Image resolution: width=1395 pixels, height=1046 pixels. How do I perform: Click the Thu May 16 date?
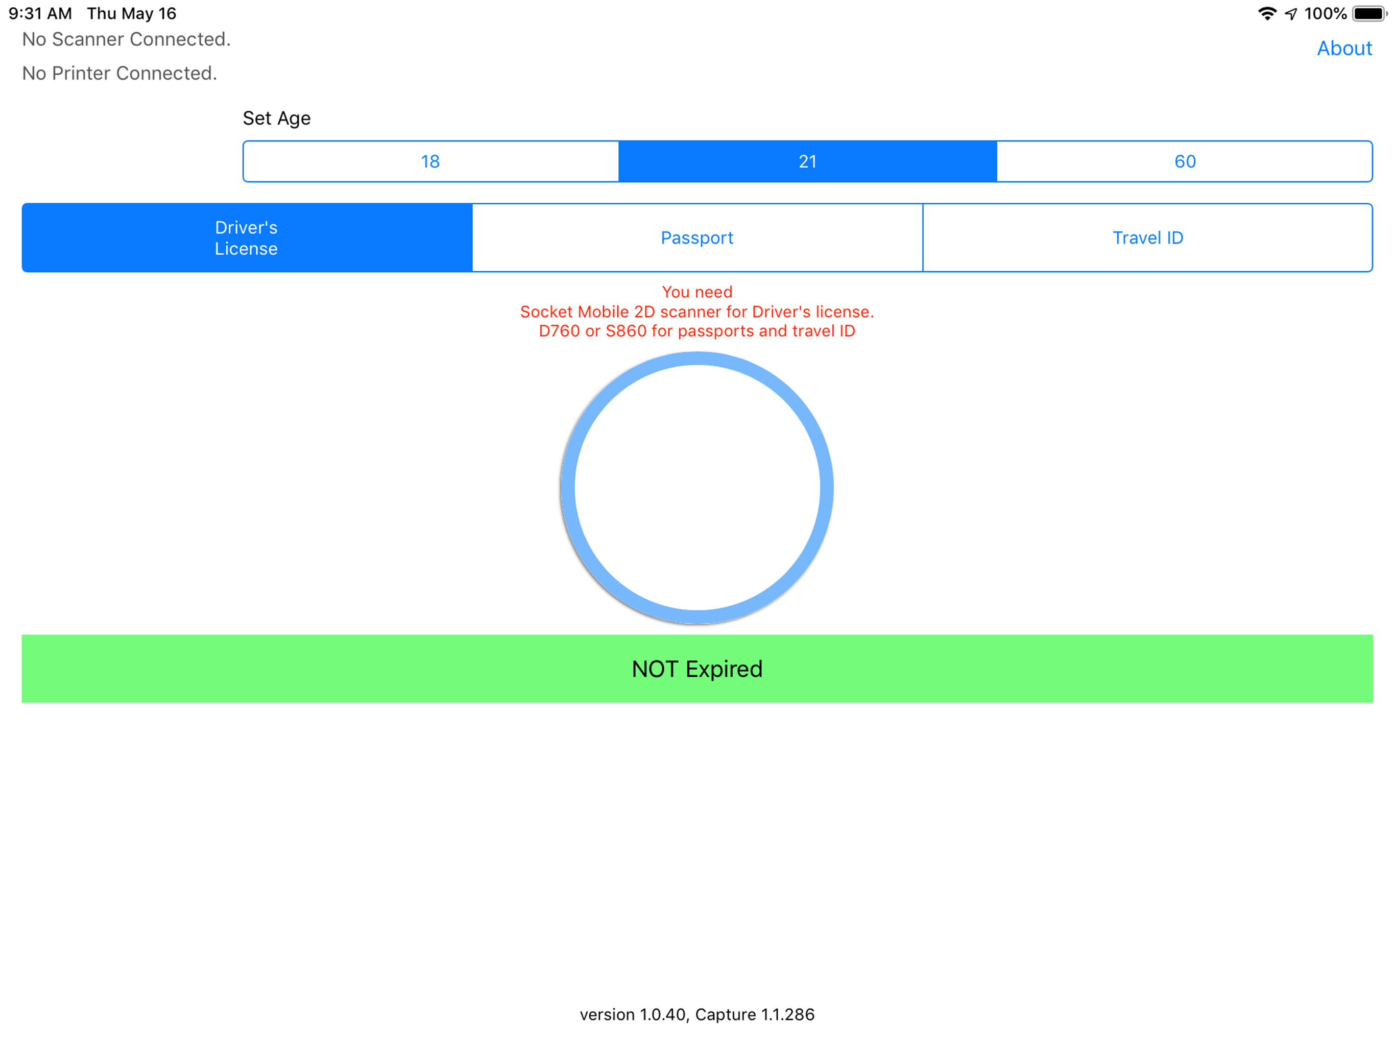pos(131,14)
